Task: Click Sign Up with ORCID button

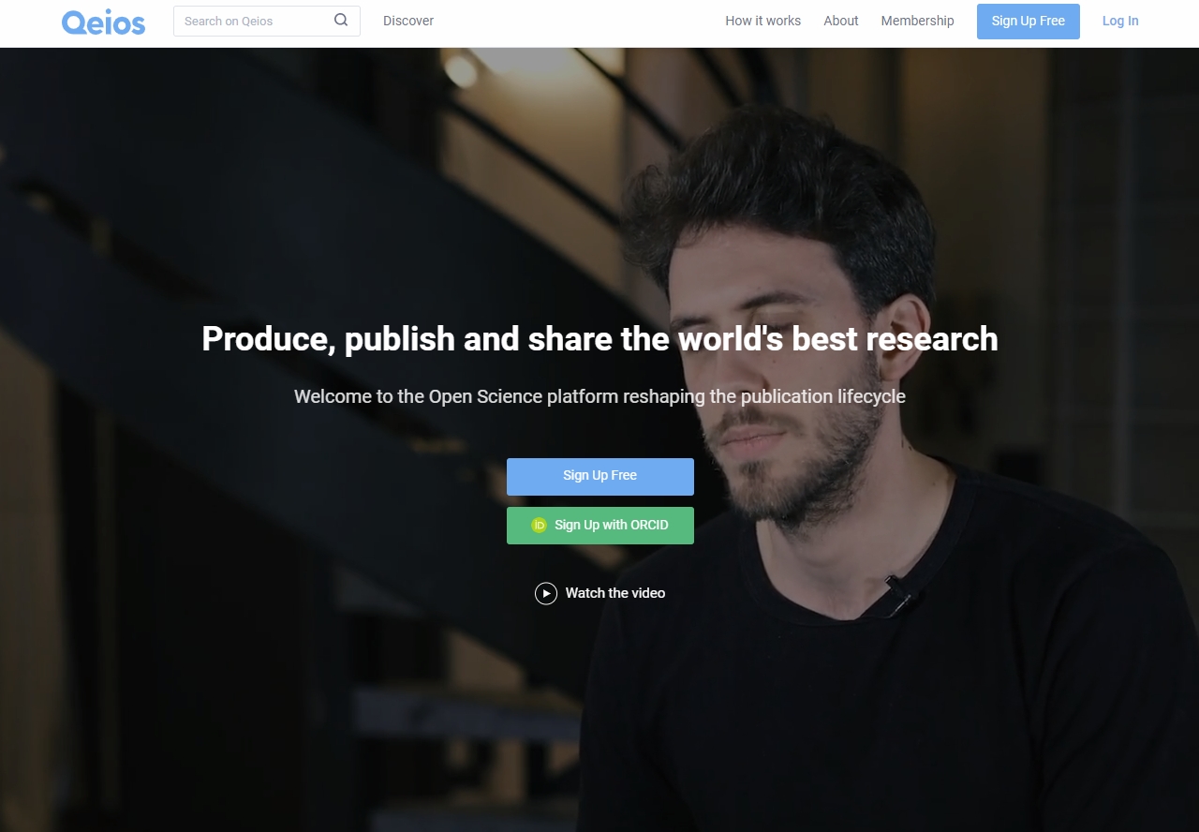Action: (600, 526)
